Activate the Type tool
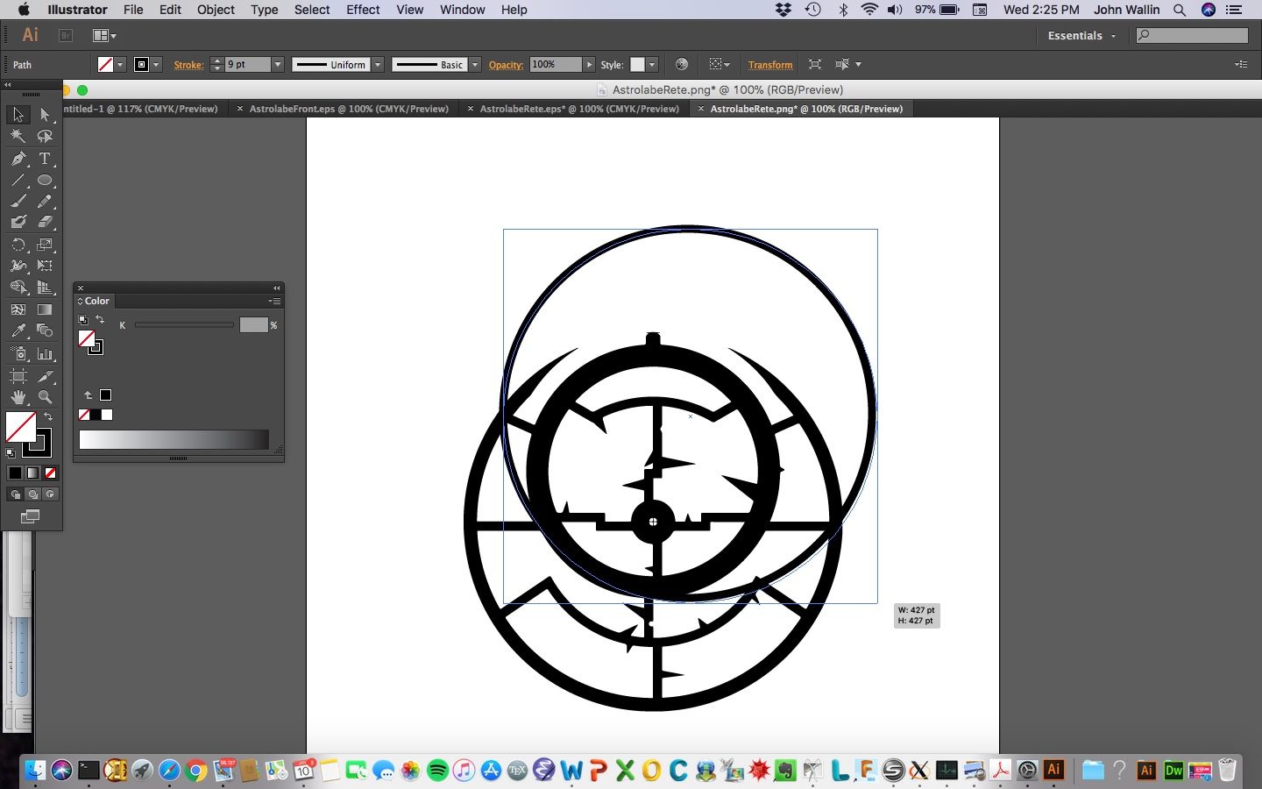 click(45, 159)
